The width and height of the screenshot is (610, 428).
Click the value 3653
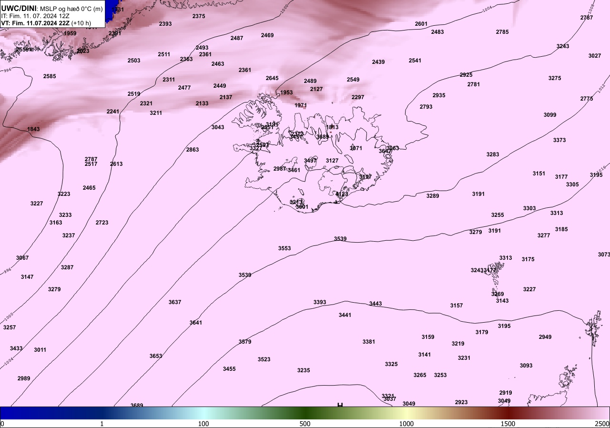click(x=156, y=356)
